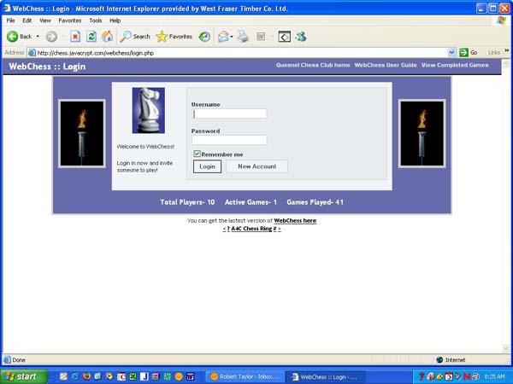The height and width of the screenshot is (384, 513).
Task: Click the green Back arrow button
Action: point(13,37)
